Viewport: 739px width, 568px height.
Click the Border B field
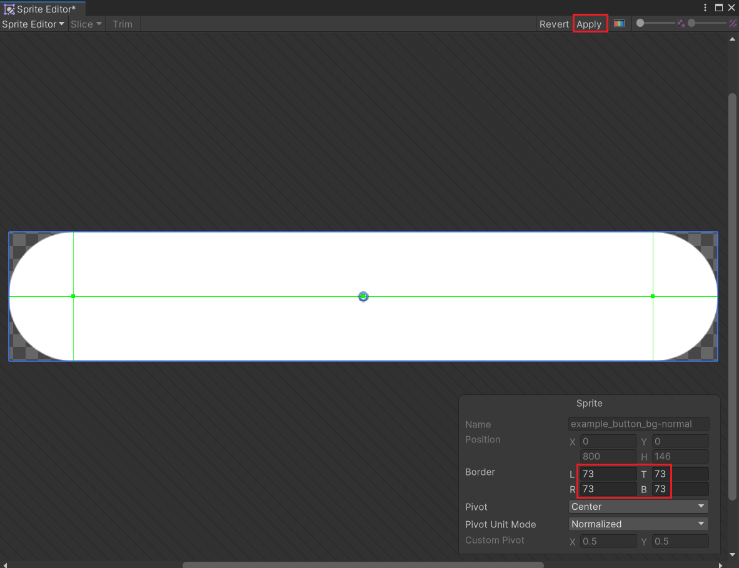point(680,489)
